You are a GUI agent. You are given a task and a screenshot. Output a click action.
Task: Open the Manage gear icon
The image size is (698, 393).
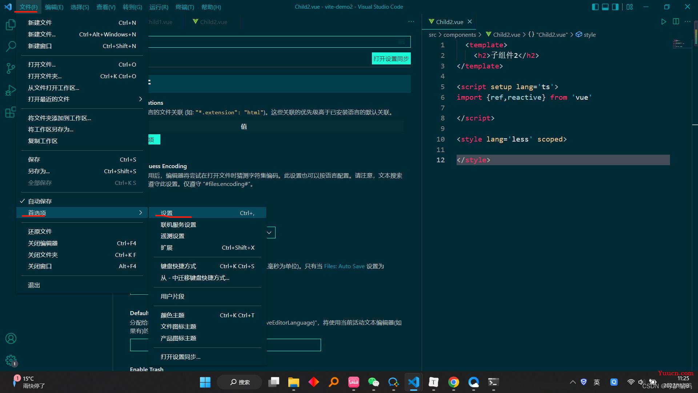[x=11, y=360]
